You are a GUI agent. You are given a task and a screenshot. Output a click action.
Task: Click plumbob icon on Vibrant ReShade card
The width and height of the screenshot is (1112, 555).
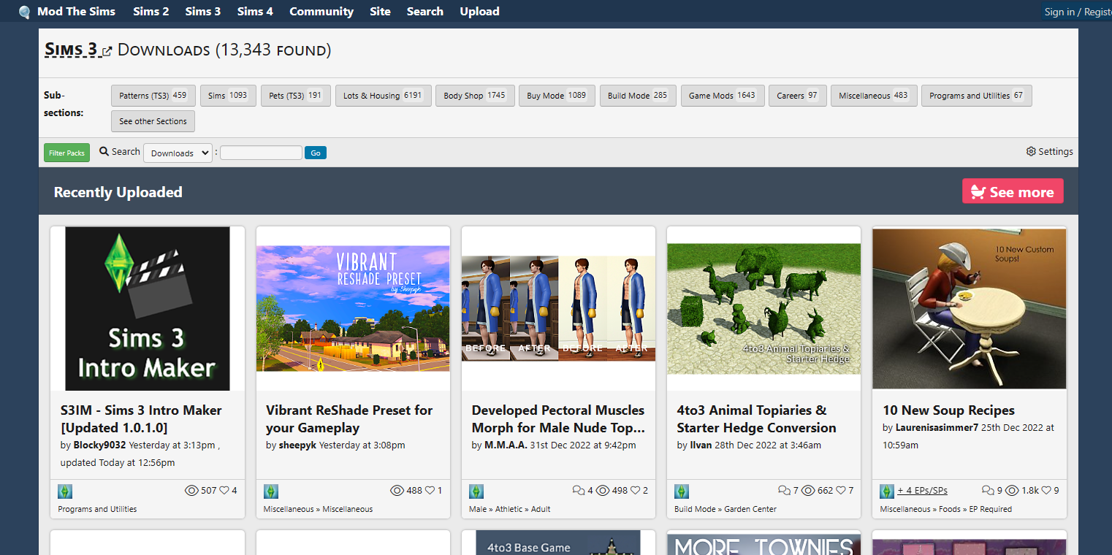click(271, 491)
